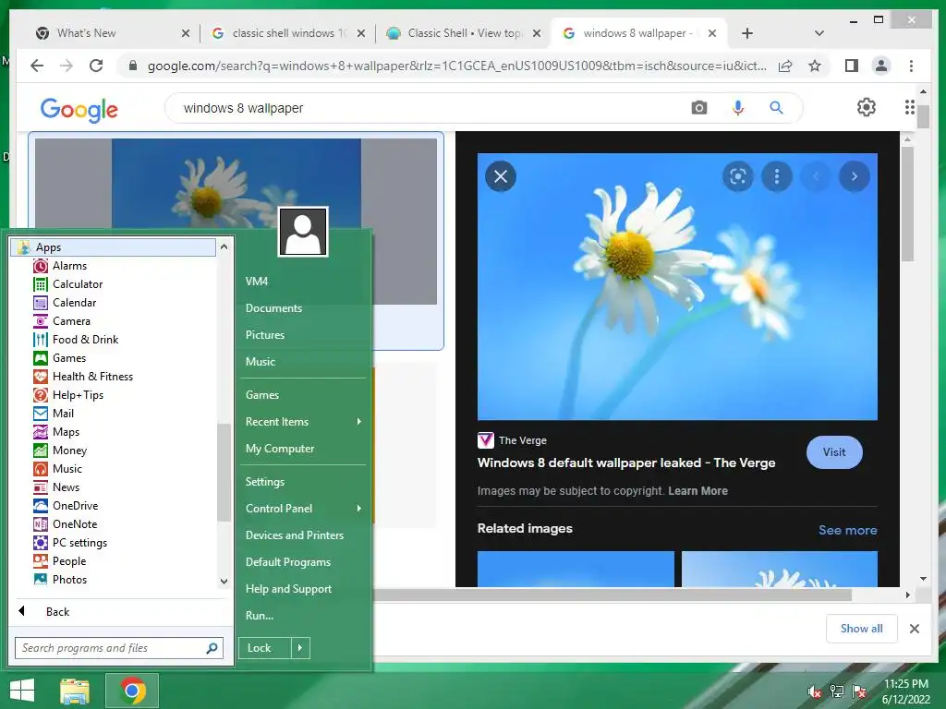Click the Search programs and files box
Viewport: 946px width, 709px height.
(119, 648)
